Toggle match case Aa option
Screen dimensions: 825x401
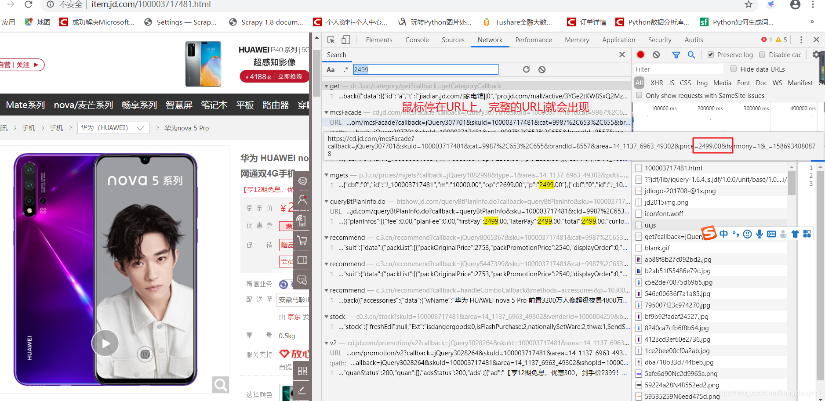coord(331,69)
